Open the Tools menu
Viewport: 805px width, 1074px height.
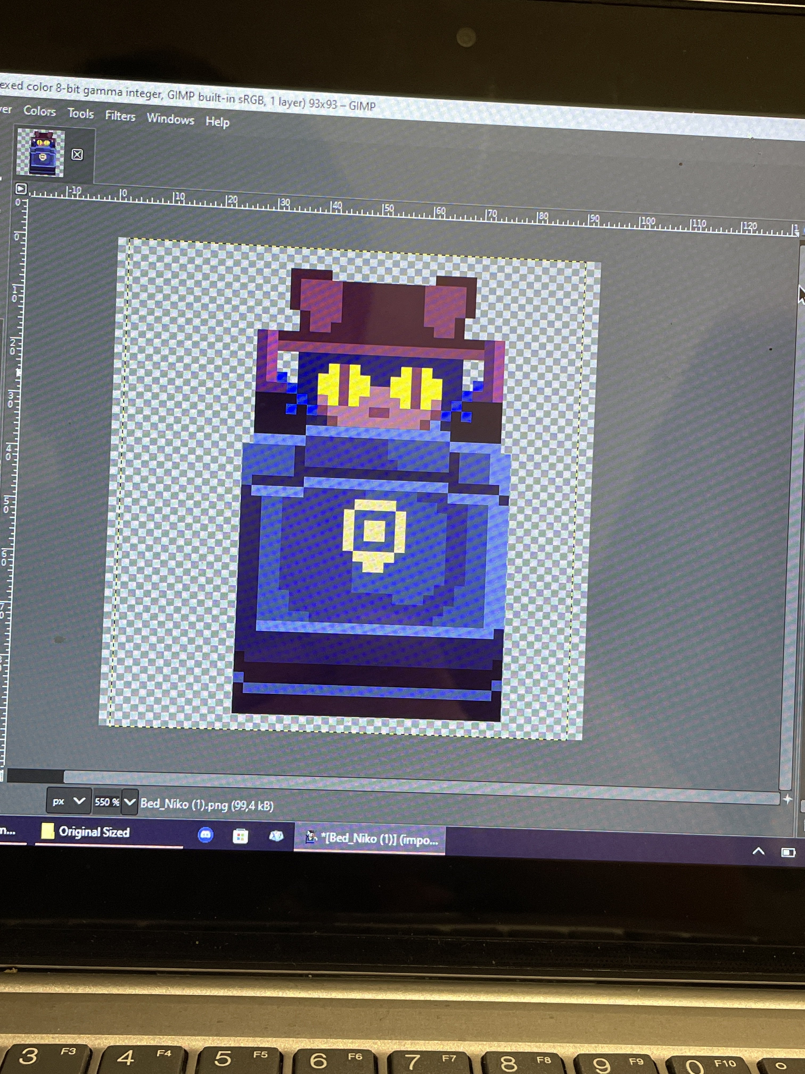point(81,114)
